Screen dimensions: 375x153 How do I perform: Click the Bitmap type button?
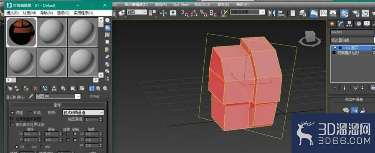[x=95, y=96]
